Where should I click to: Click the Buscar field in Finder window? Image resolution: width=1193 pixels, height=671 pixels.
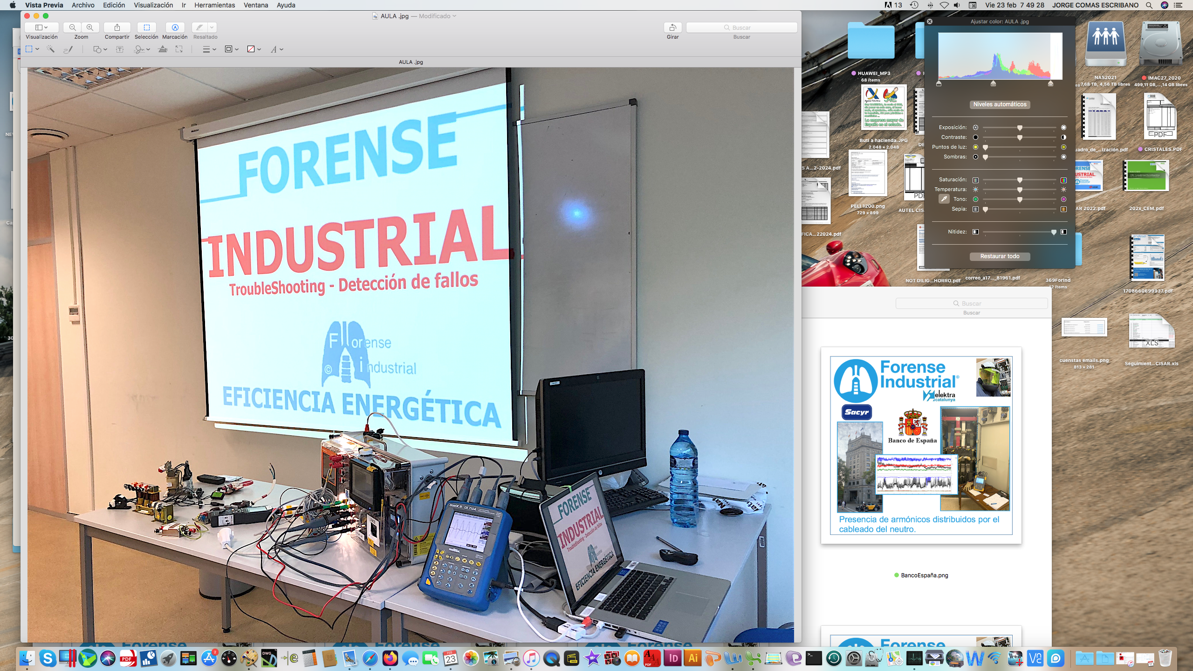pos(972,303)
